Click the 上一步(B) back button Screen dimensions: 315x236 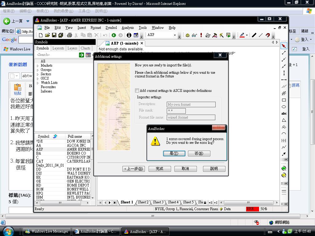coord(134,169)
